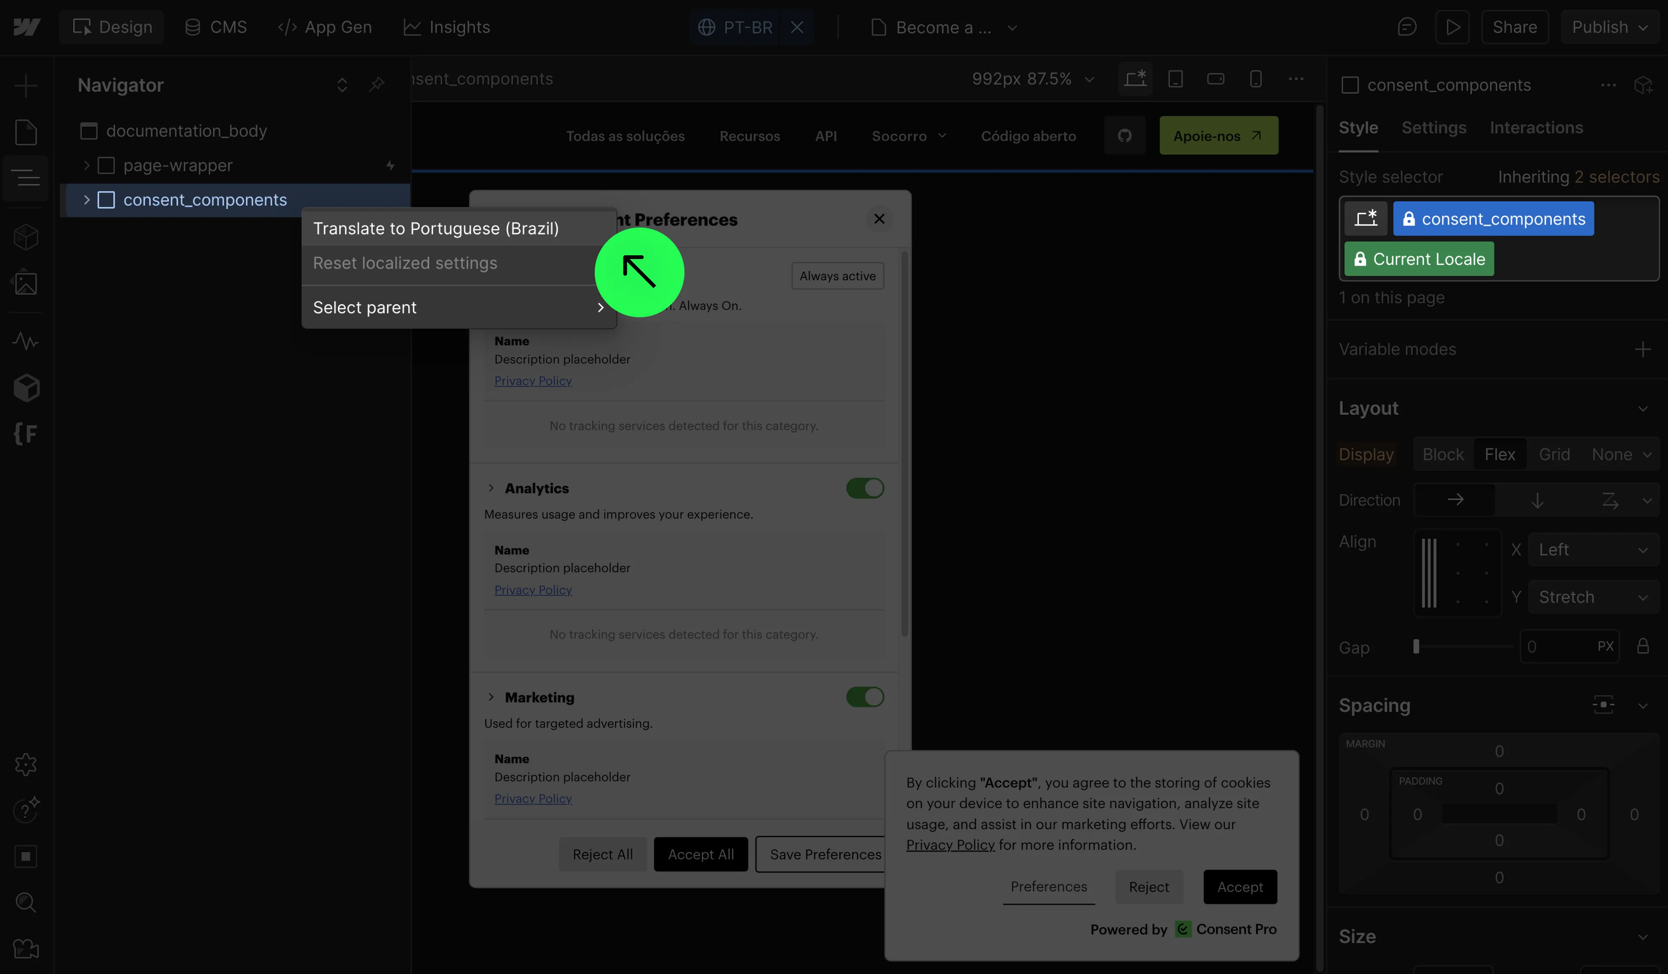Expand the page-wrapper tree item
Viewport: 1668px width, 974px height.
point(87,166)
